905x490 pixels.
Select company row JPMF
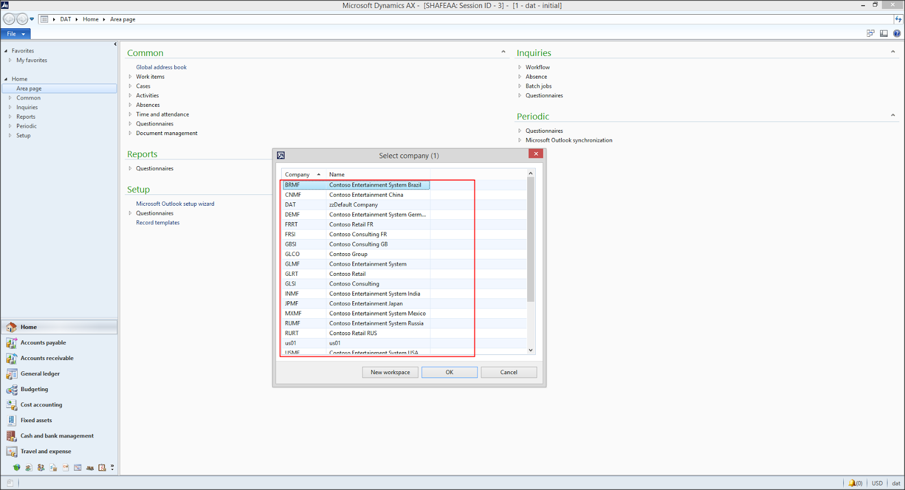[404, 303]
